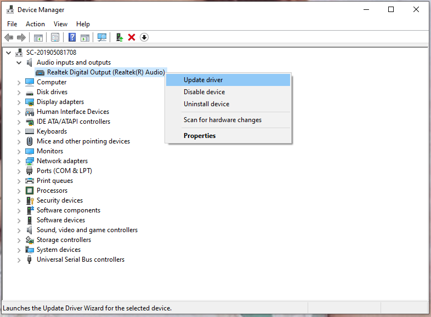Choose Uninstall device in context menu
The height and width of the screenshot is (317, 431).
click(228, 104)
